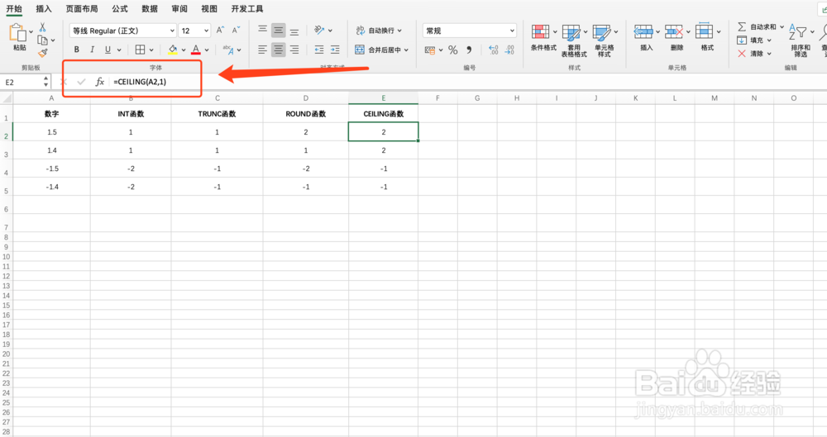
Task: Select cell with header CEILING函数
Action: pyautogui.click(x=384, y=114)
